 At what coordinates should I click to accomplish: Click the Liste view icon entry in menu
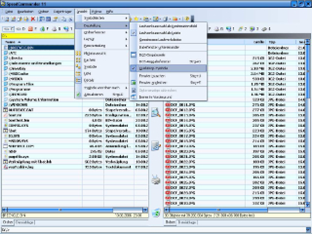point(78,74)
